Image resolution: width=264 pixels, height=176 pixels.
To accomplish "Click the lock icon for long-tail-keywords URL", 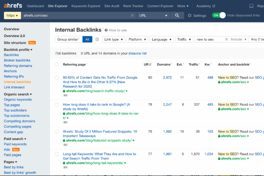I will [64, 163].
